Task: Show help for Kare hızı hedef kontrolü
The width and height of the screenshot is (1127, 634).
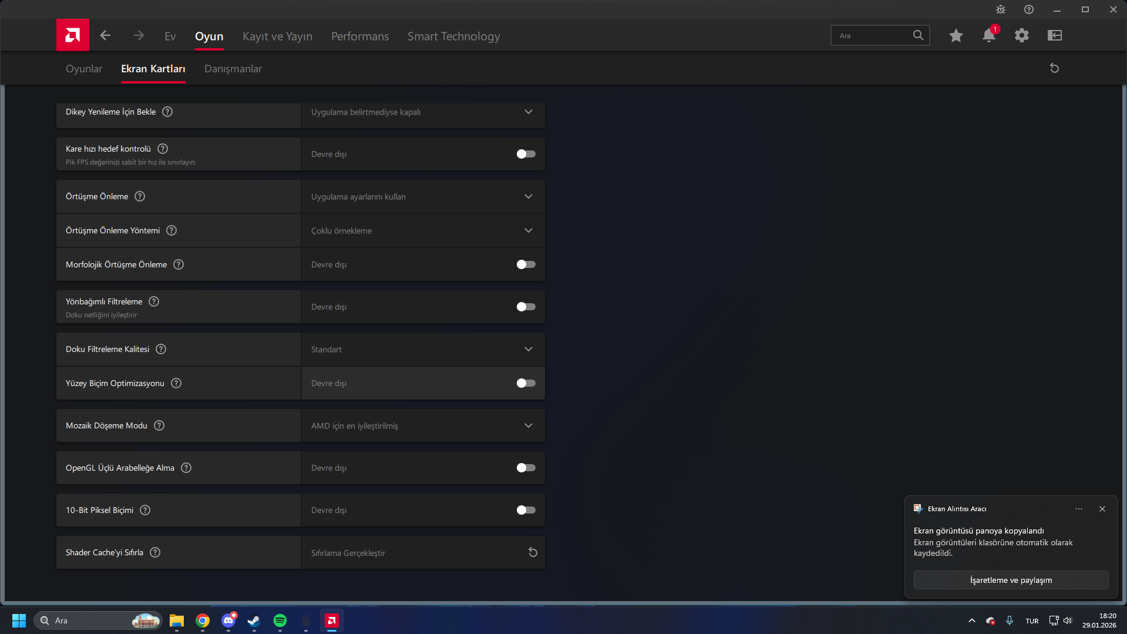Action: [163, 149]
